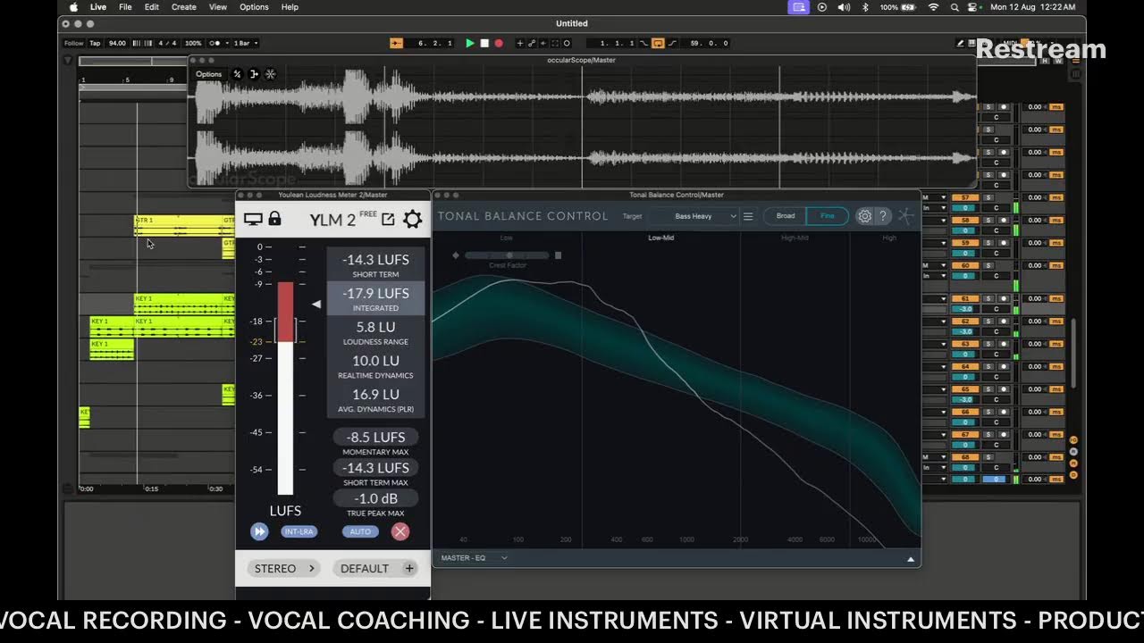The height and width of the screenshot is (643, 1144).
Task: Click the MIDI arrangement overdub plus icon
Action: point(520,43)
